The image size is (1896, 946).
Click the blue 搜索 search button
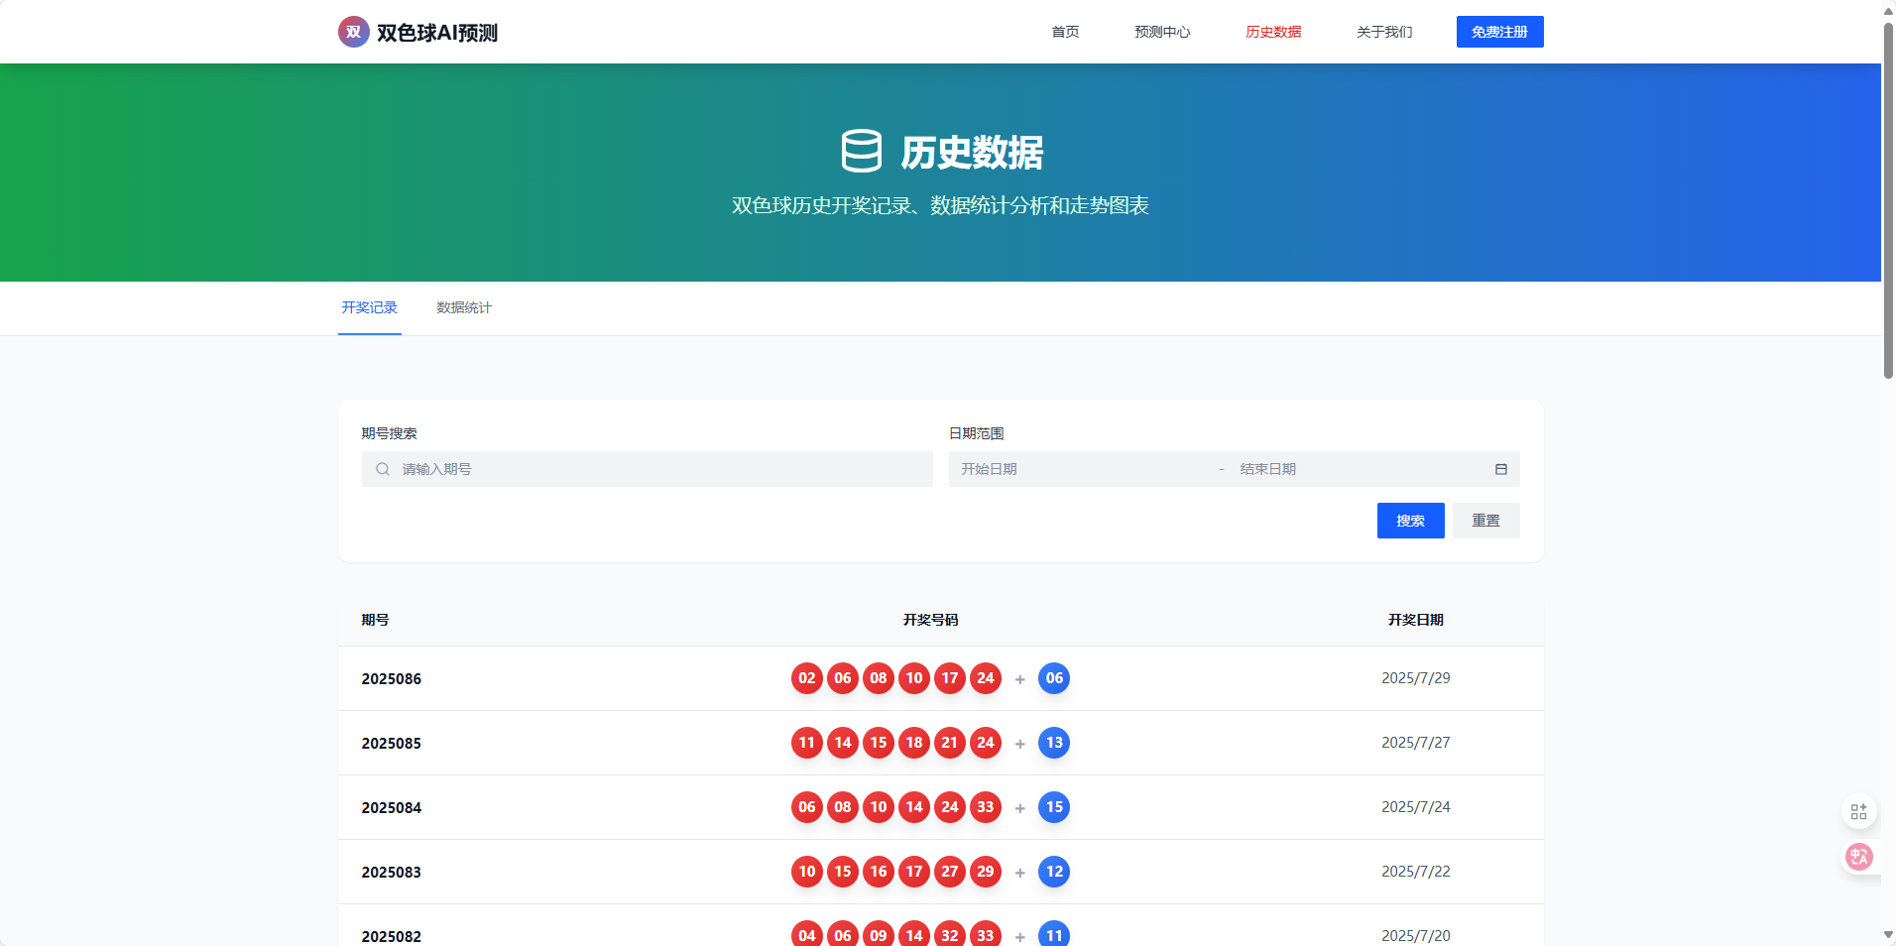[x=1410, y=520]
